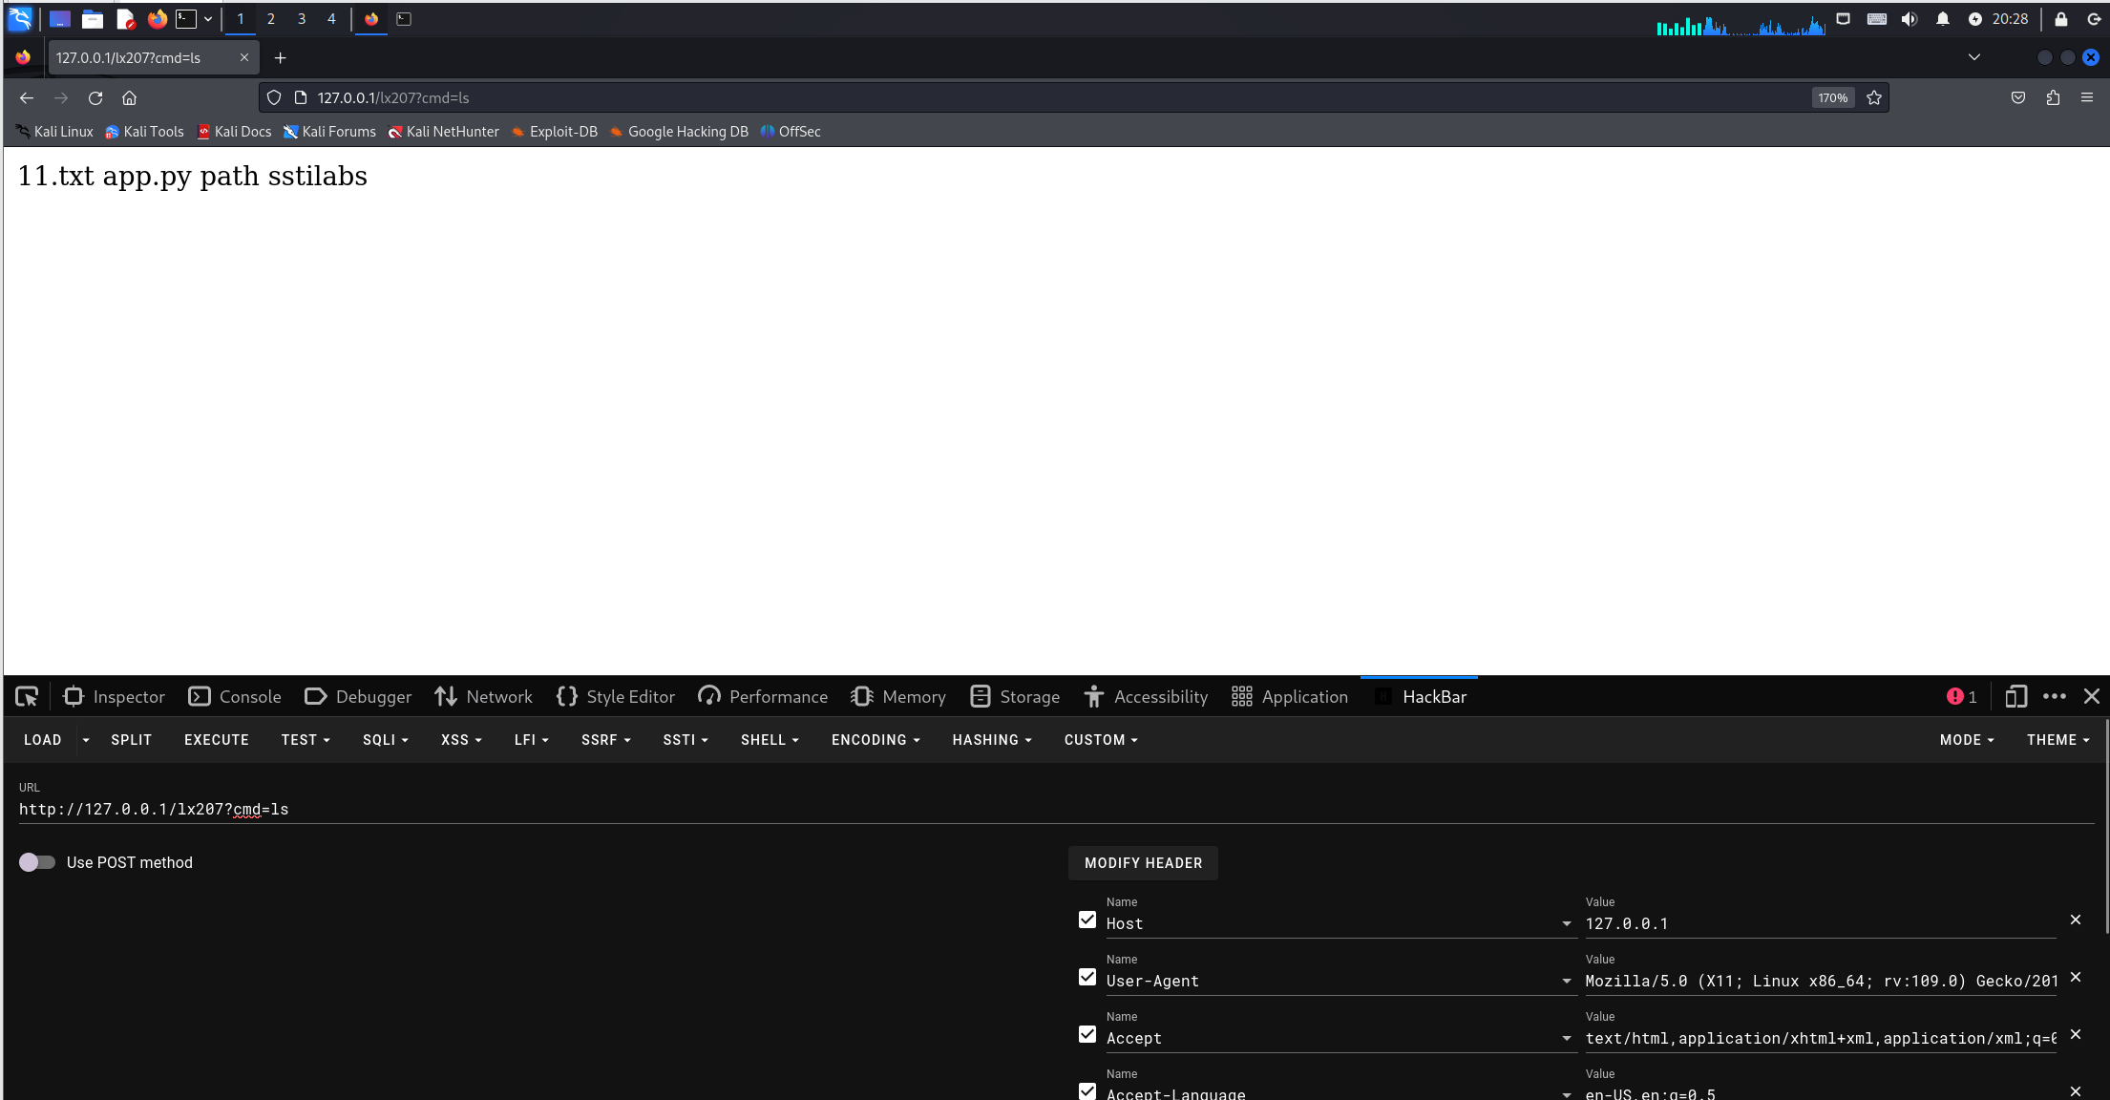Click the tracking protection shield icon

point(274,97)
